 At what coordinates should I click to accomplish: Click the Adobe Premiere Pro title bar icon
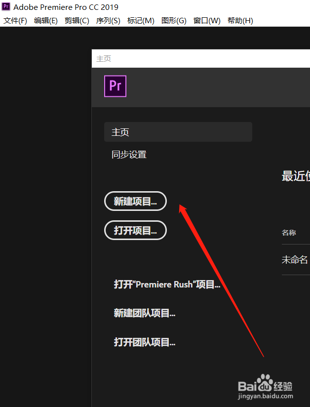(x=6, y=6)
